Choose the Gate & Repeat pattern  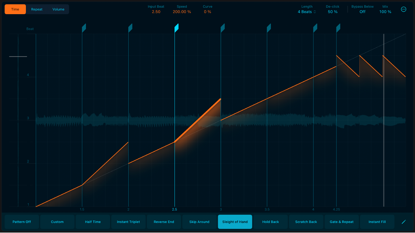point(341,222)
